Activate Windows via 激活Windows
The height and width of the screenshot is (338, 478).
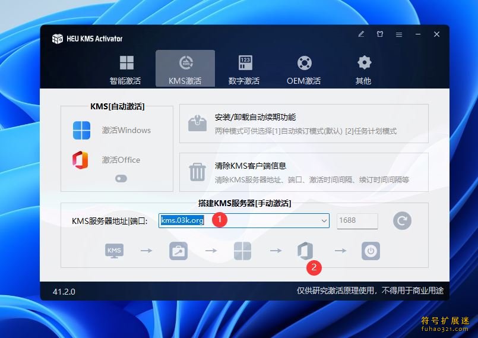point(126,130)
